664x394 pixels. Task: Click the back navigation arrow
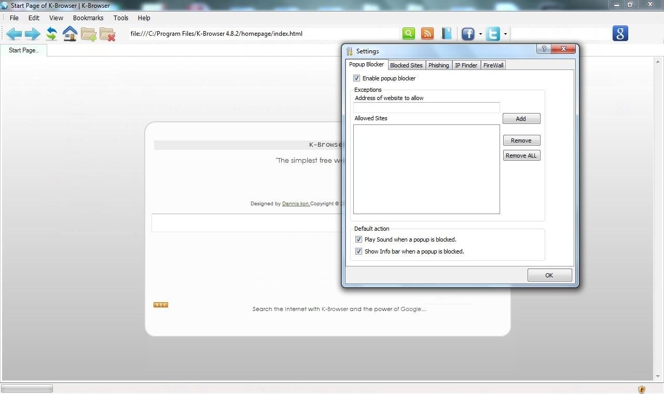(x=13, y=33)
